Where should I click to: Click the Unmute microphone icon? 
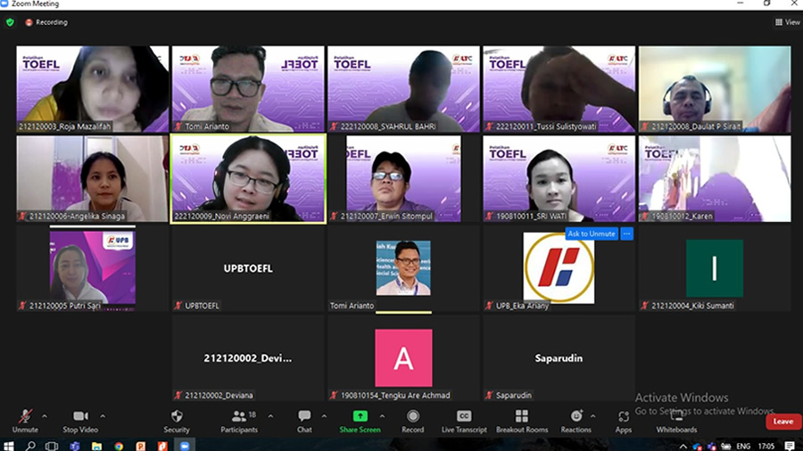click(25, 416)
